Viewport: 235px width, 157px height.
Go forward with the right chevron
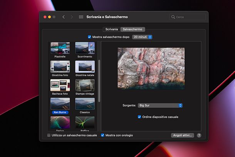(72, 17)
